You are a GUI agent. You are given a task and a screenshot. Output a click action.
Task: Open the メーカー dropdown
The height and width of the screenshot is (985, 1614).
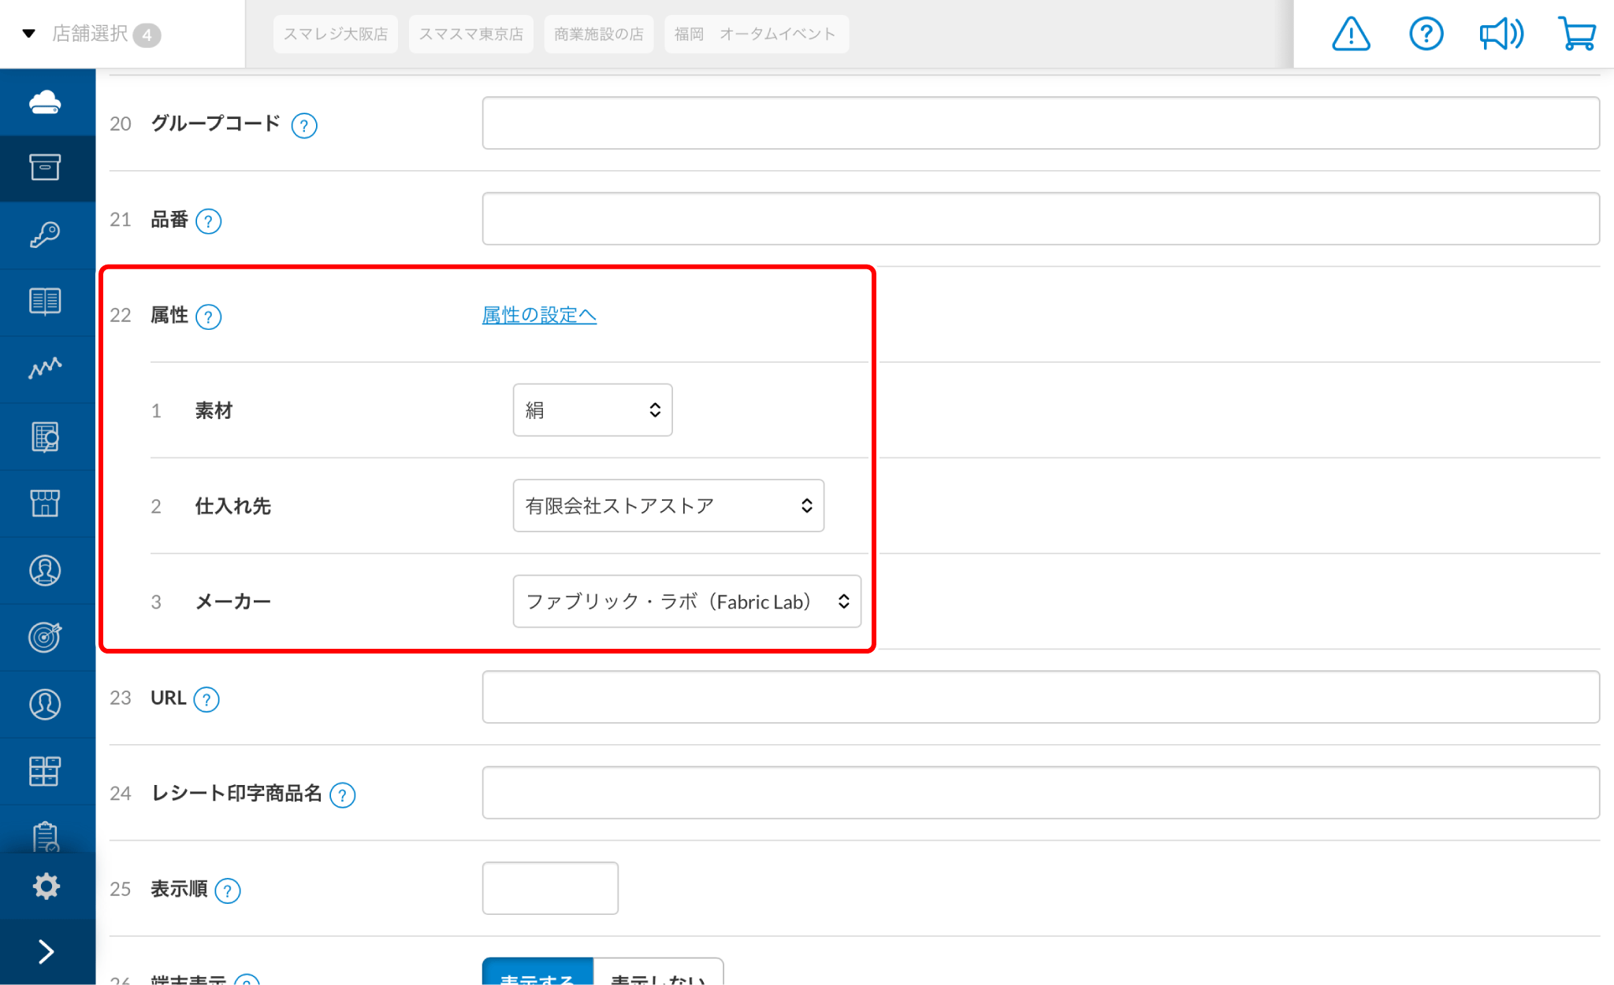click(686, 602)
